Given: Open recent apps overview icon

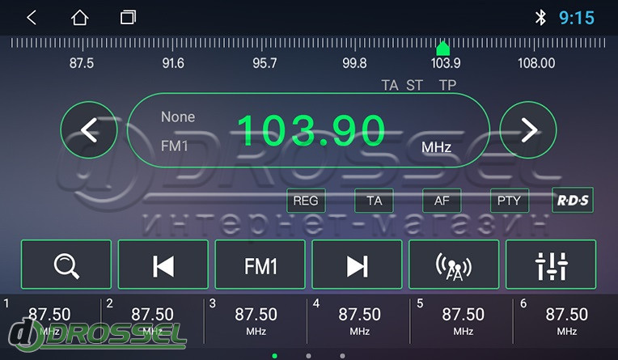Looking at the screenshot, I should 128,18.
